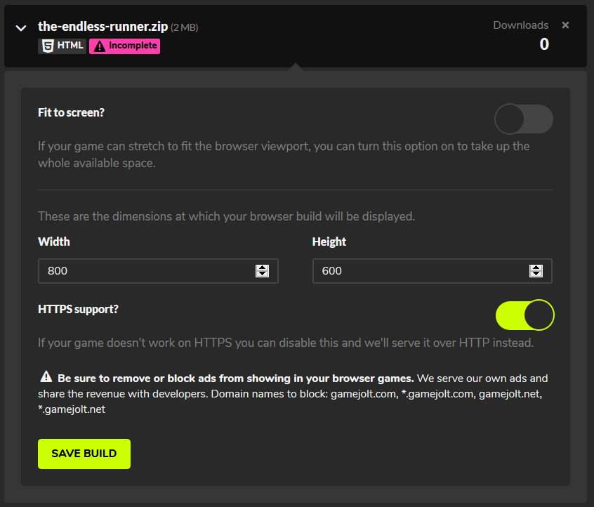Click the HTML5 platform badge
The width and height of the screenshot is (594, 507).
click(x=62, y=46)
